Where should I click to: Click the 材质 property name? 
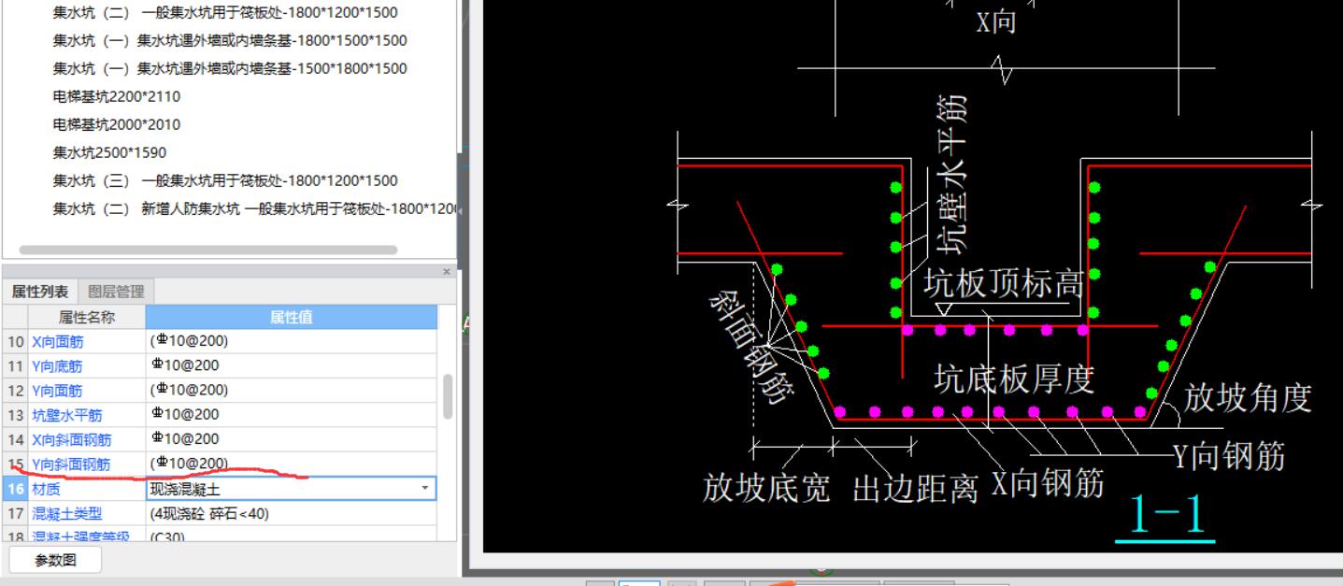tap(46, 488)
